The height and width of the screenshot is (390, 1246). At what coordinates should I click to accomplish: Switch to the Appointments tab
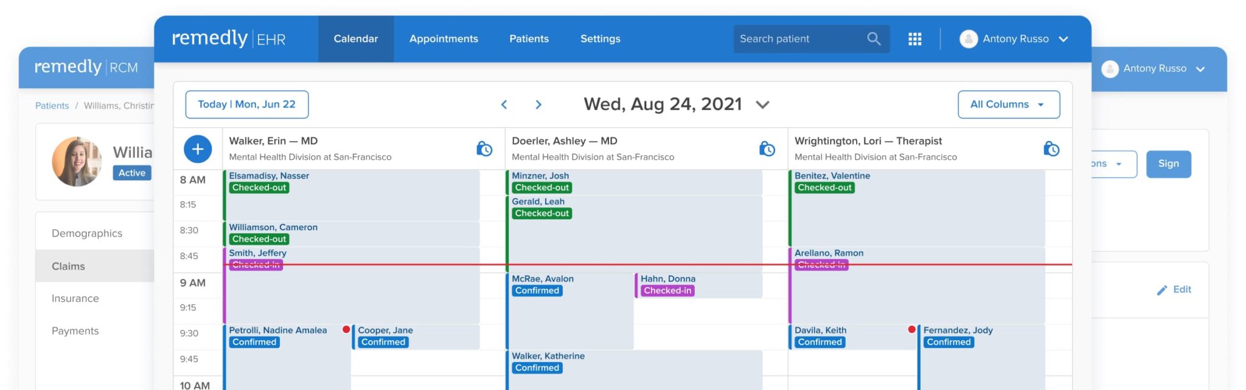coord(444,39)
